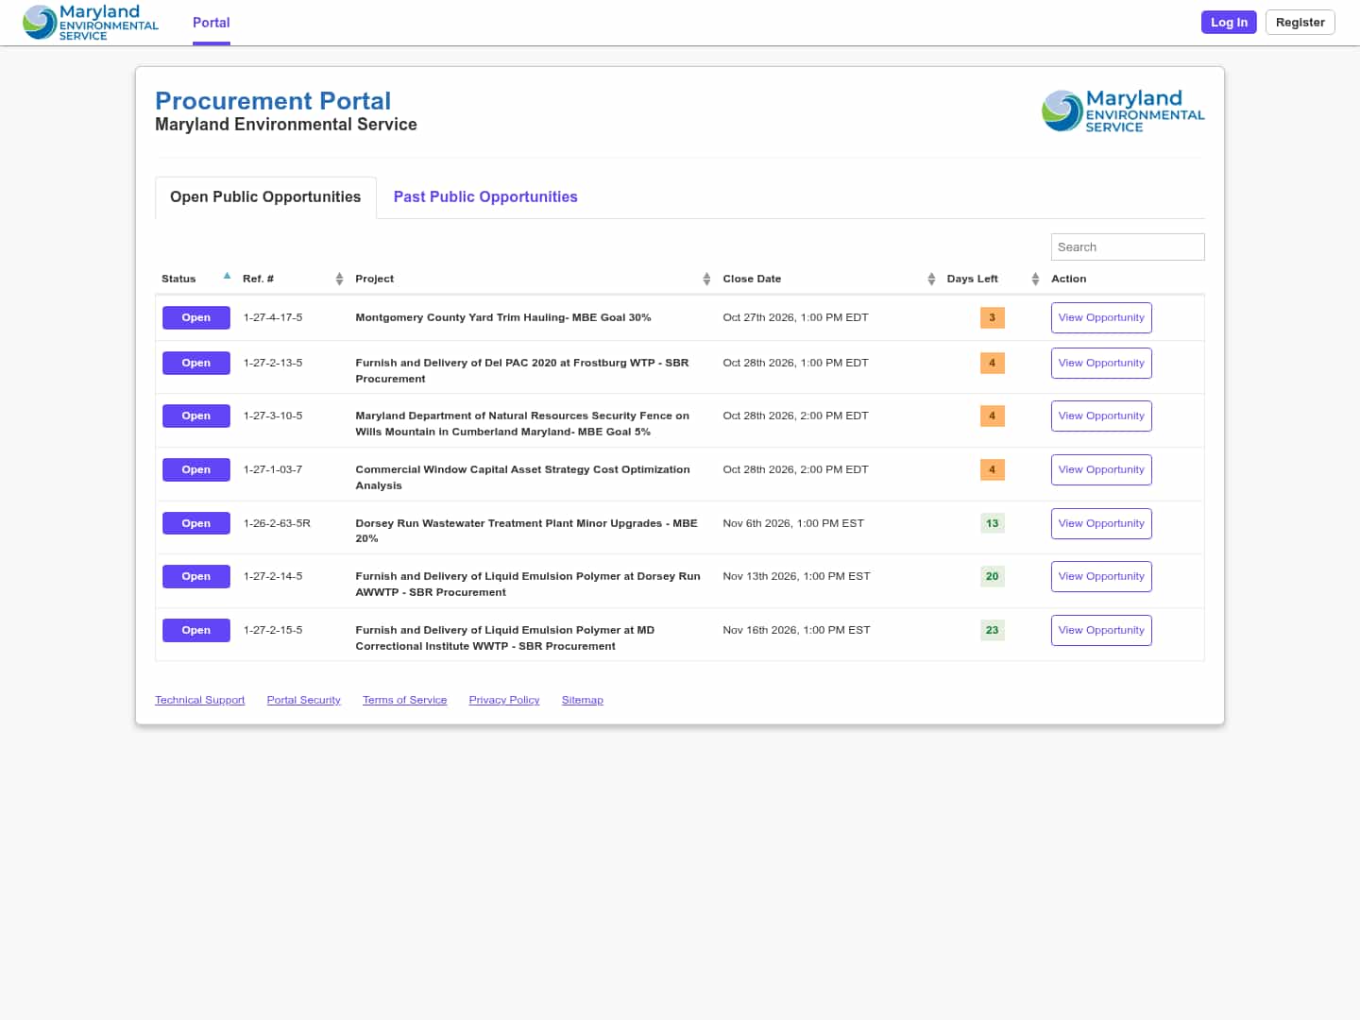This screenshot has width=1360, height=1020.
Task: Select reference number 1-27-1-03-7
Action: [273, 470]
